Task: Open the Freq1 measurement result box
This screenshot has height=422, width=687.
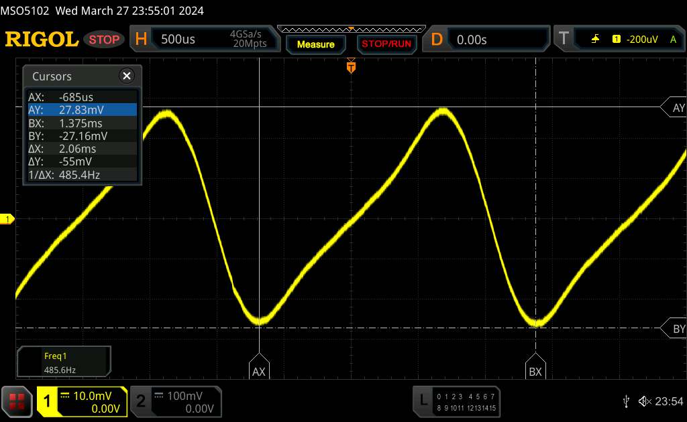Action: 64,361
